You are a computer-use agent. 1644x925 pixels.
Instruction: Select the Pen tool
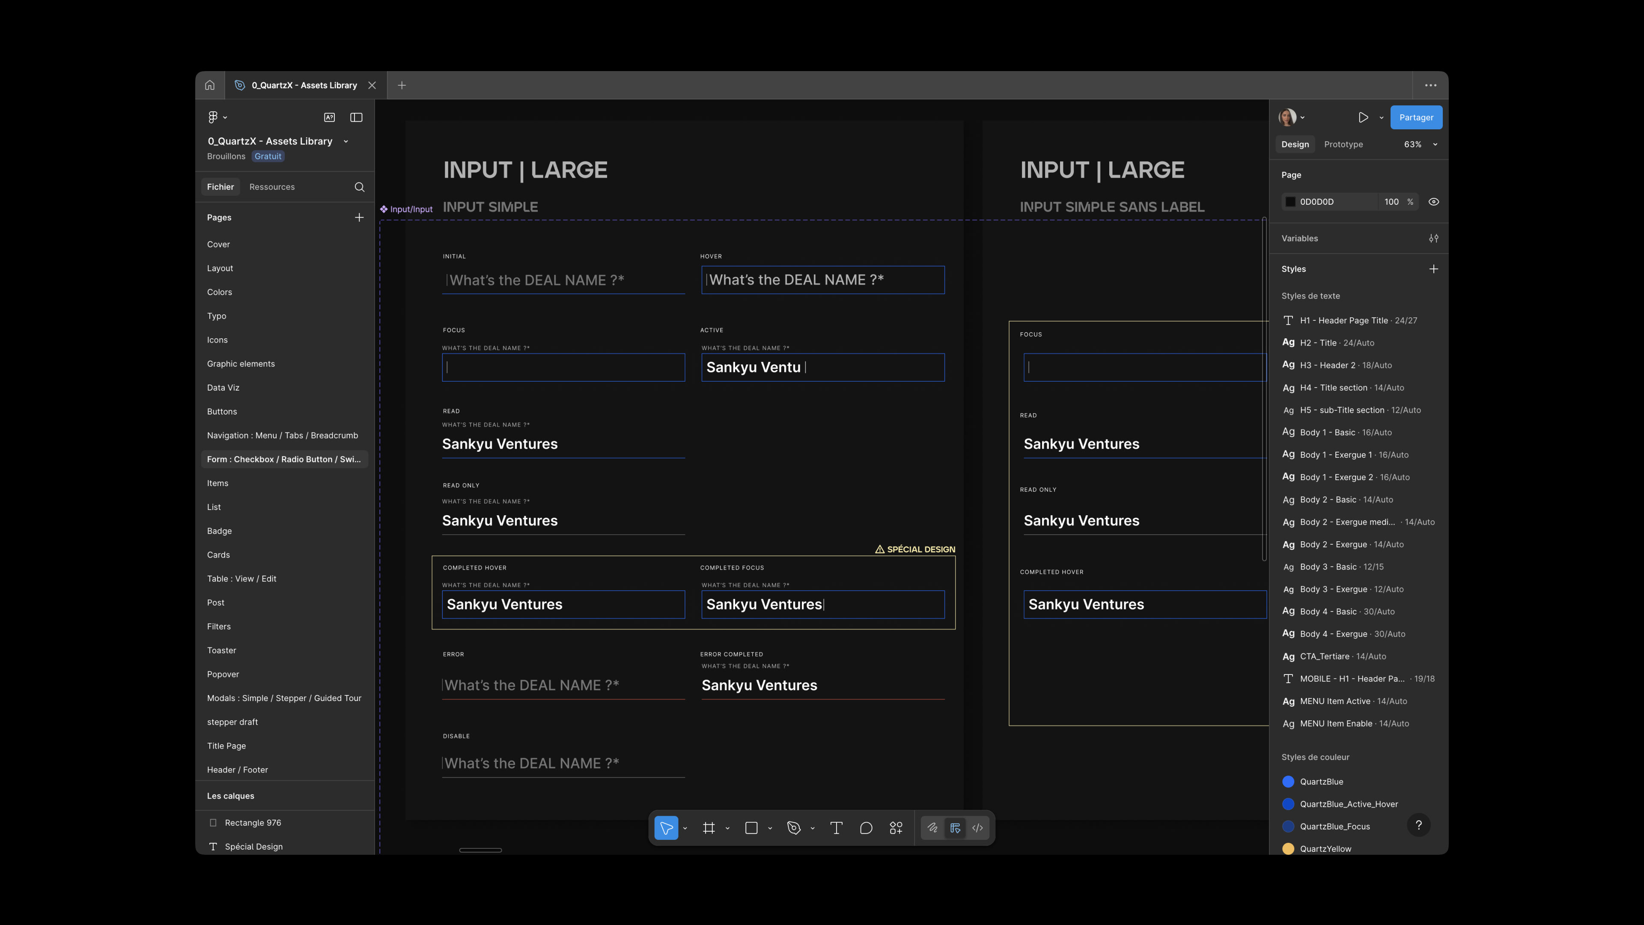(x=793, y=828)
